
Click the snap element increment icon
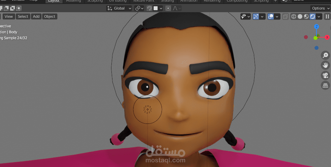[156, 8]
